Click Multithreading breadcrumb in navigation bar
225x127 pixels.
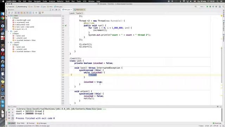coord(21,7)
